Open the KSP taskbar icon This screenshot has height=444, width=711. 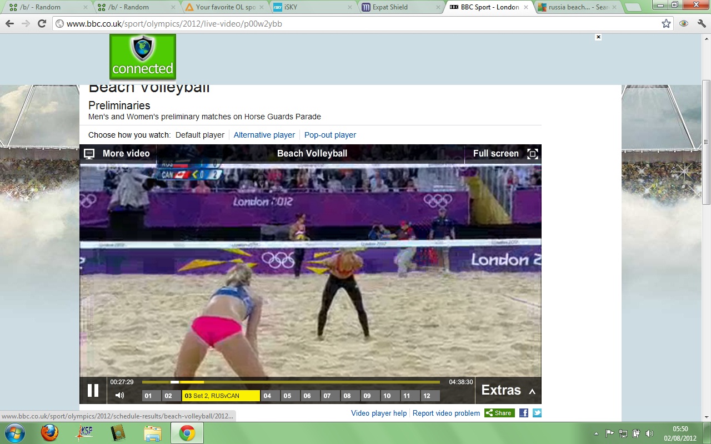(84, 433)
